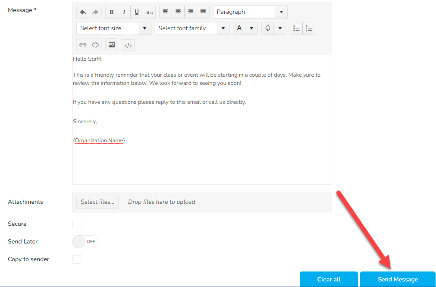View the HTML source code
Image resolution: width=436 pixels, height=287 pixels.
(128, 46)
